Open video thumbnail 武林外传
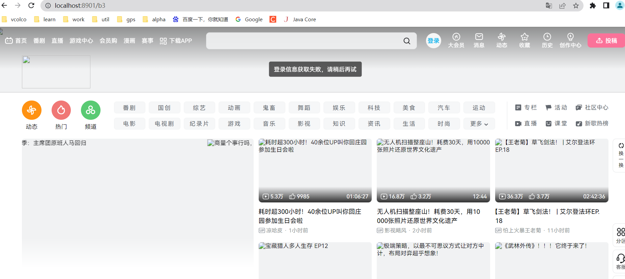The width and height of the screenshot is (625, 279). [x=552, y=260]
